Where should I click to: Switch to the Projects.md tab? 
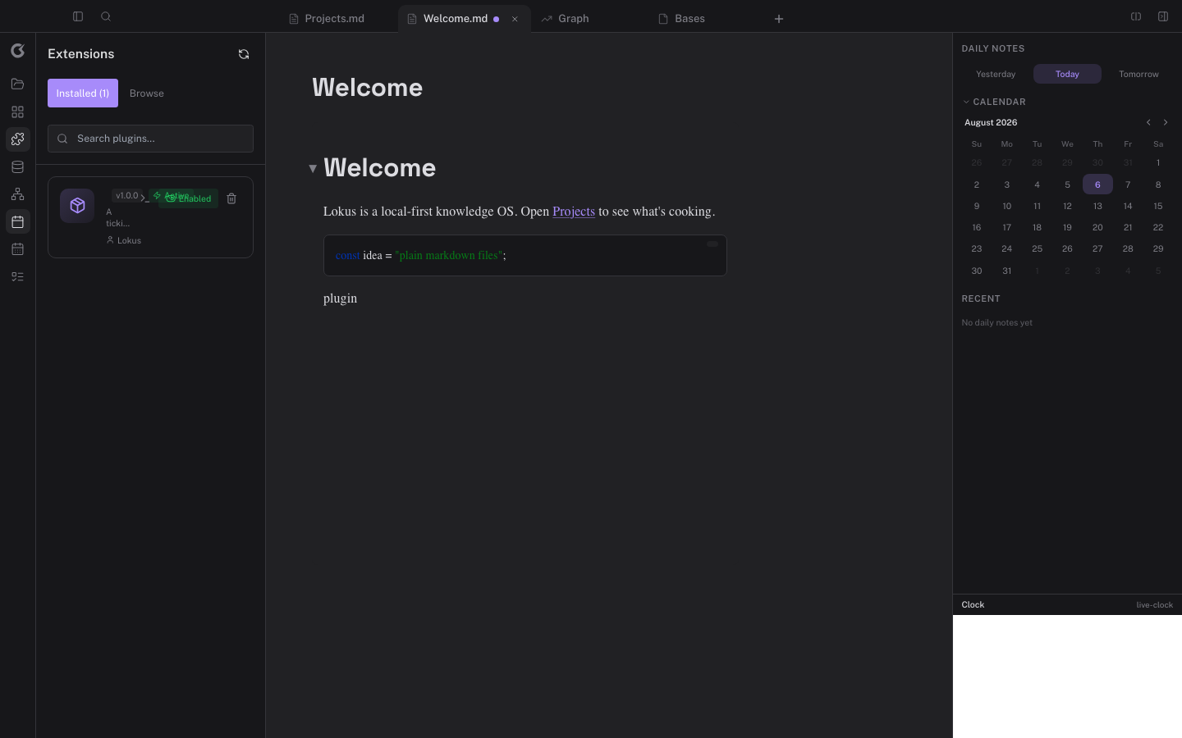(334, 19)
